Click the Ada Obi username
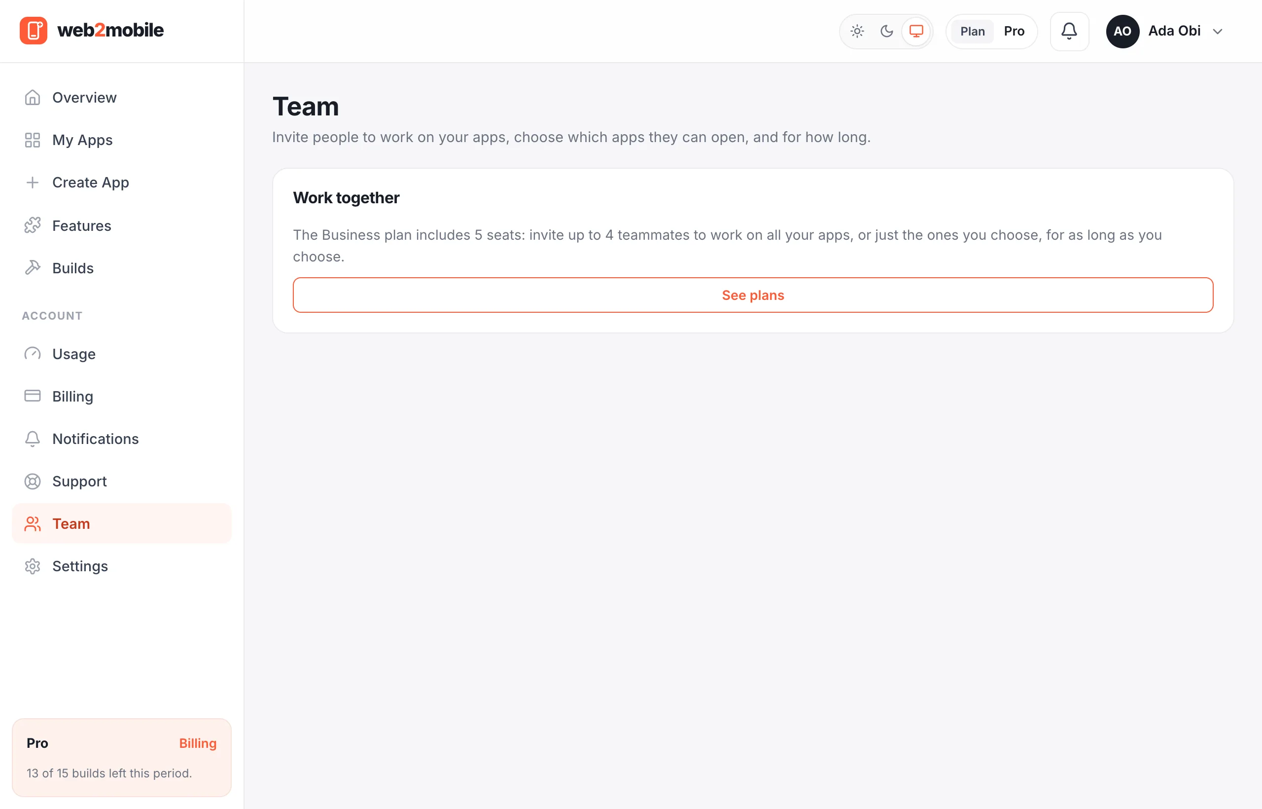This screenshot has height=809, width=1262. 1174,31
